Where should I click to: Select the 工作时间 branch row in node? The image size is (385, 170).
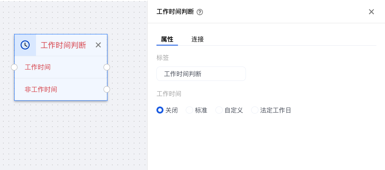point(61,67)
